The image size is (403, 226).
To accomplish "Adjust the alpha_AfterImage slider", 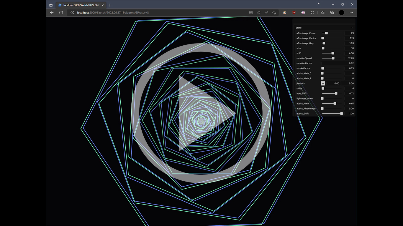I will [x=332, y=109].
